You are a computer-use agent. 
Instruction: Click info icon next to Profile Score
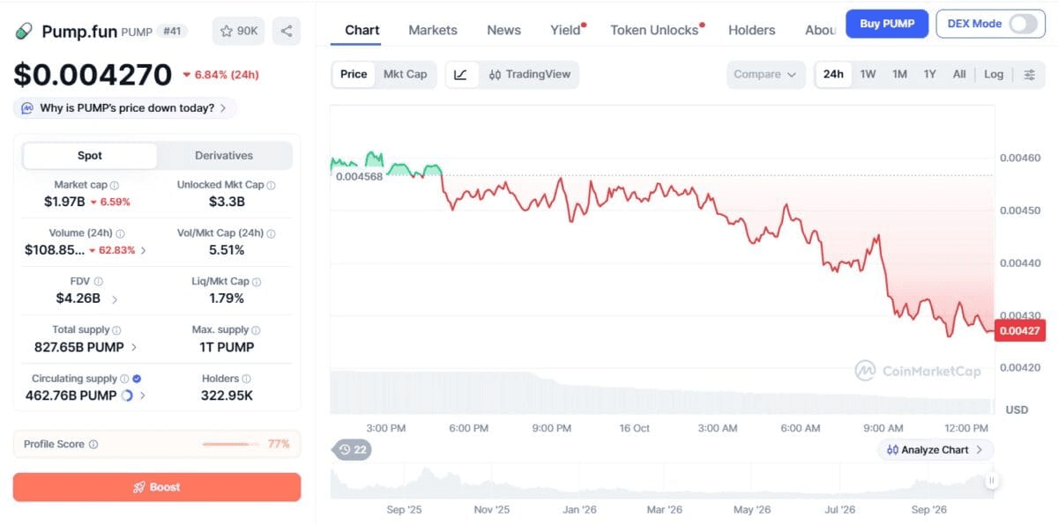pos(93,445)
